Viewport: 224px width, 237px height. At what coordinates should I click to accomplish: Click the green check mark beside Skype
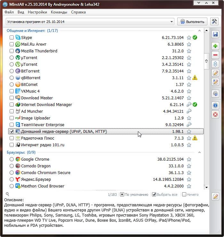pyautogui.click(x=195, y=37)
